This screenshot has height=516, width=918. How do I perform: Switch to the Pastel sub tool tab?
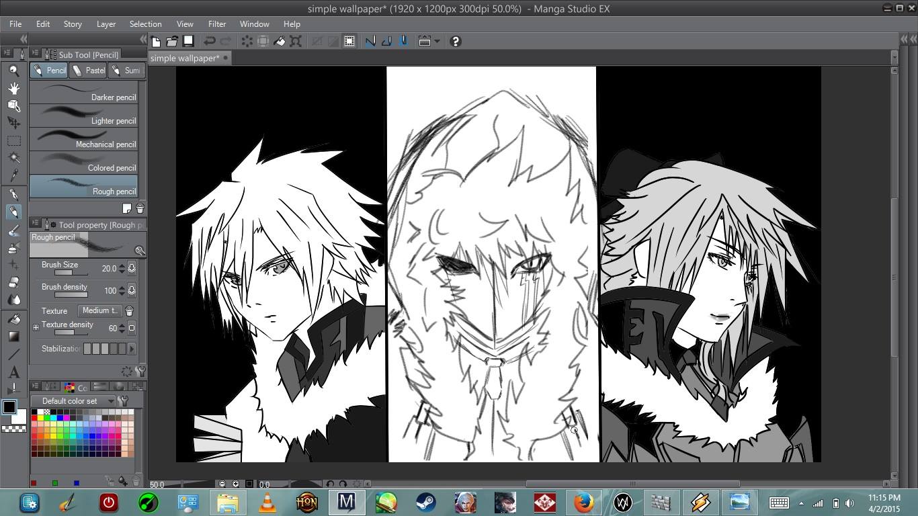tap(87, 71)
